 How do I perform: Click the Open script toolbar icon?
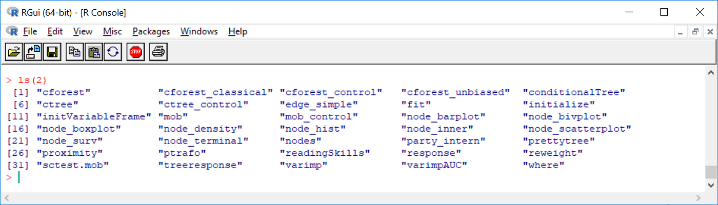(x=15, y=51)
